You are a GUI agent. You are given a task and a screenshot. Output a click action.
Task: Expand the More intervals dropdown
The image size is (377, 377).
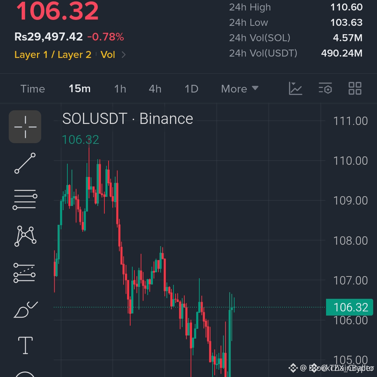pos(240,89)
